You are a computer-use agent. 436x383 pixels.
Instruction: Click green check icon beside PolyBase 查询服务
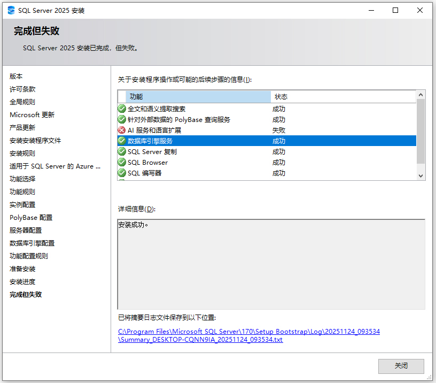pyautogui.click(x=122, y=119)
